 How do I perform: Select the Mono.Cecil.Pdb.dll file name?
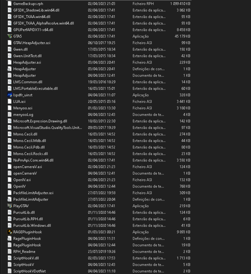(29, 147)
